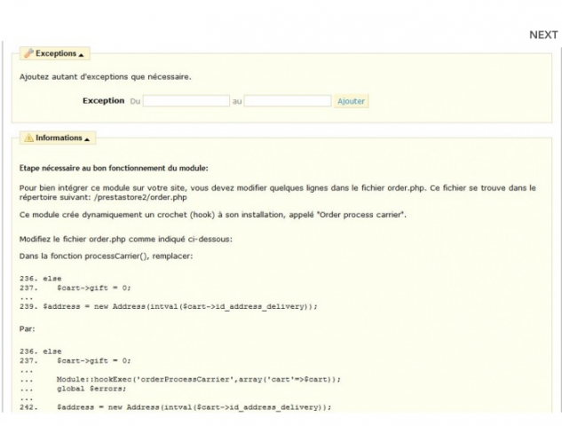Click the warning icon beside Informations
This screenshot has height=426, width=562.
(28, 138)
